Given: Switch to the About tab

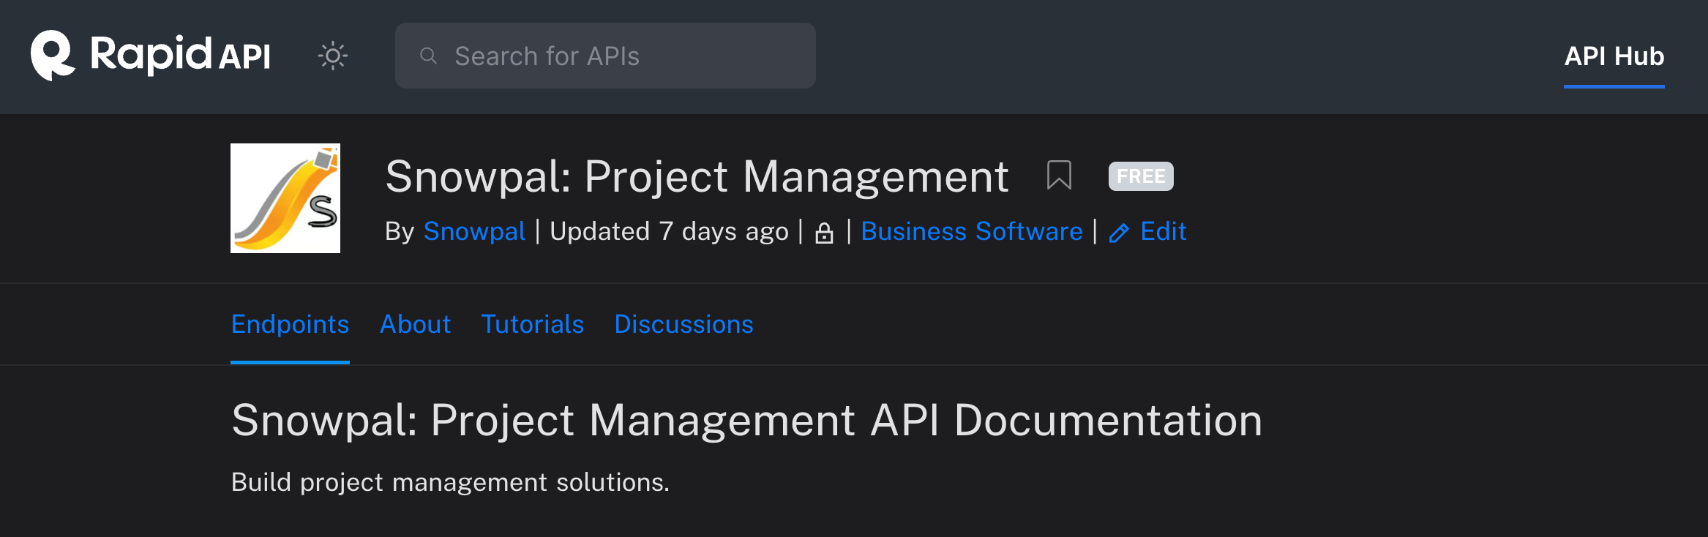Looking at the screenshot, I should tap(415, 324).
